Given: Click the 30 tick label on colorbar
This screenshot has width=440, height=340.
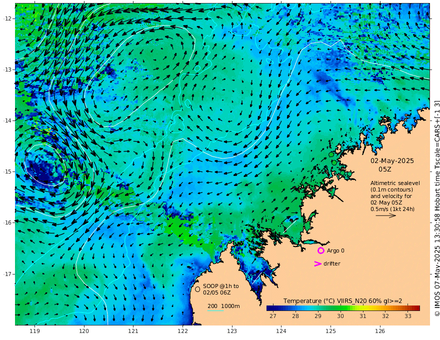Looking at the screenshot, I should [x=340, y=316].
